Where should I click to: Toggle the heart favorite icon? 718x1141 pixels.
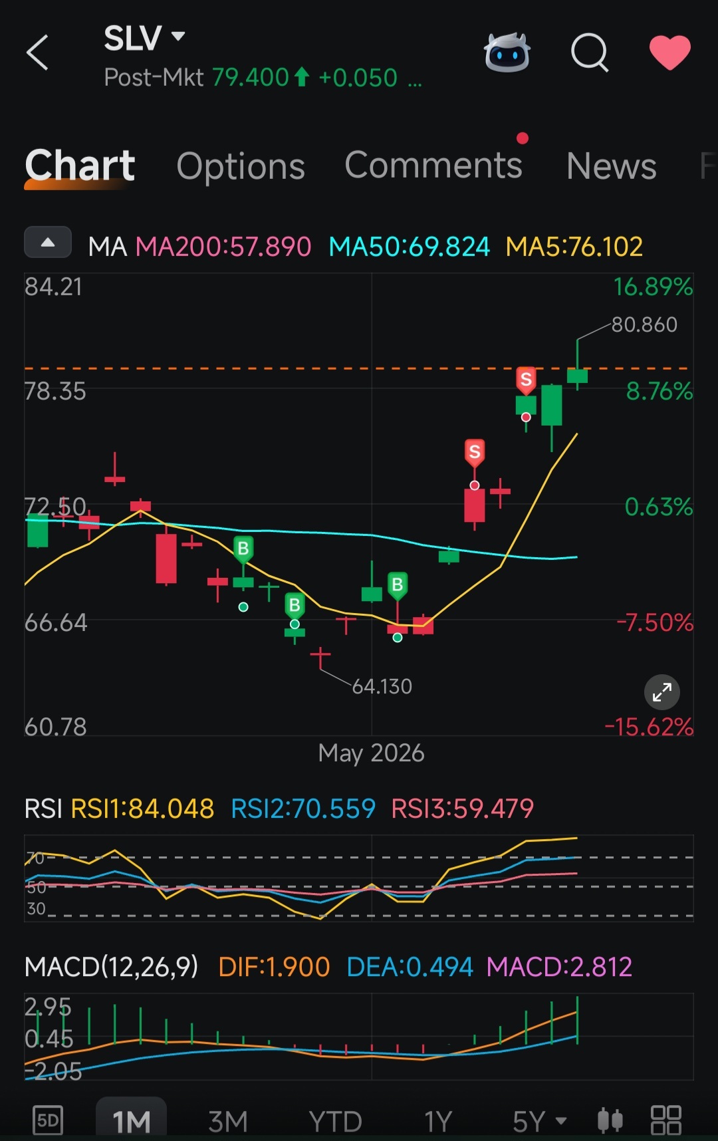[669, 53]
